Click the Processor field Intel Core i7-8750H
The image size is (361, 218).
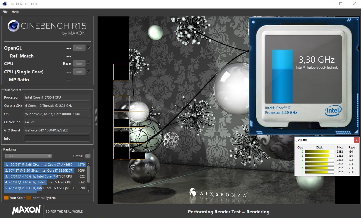pos(57,97)
